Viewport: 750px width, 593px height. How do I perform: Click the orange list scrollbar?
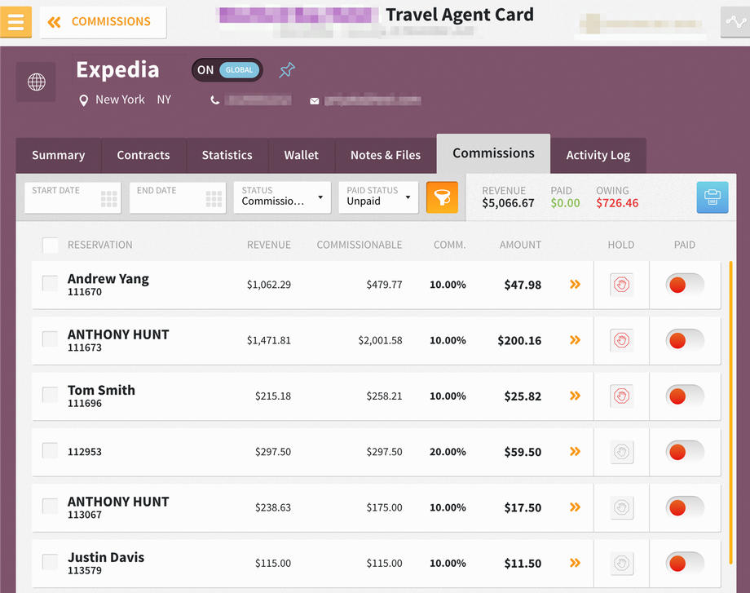(x=731, y=413)
